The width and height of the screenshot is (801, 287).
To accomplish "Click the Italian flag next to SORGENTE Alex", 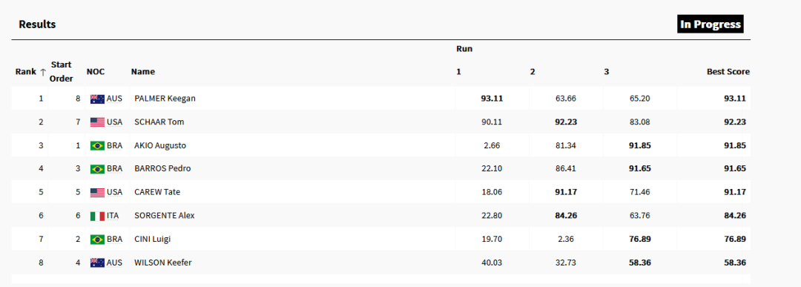I will pyautogui.click(x=98, y=216).
